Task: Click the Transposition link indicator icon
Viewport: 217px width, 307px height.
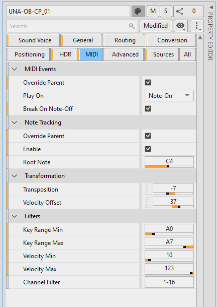Action: pyautogui.click(x=148, y=190)
